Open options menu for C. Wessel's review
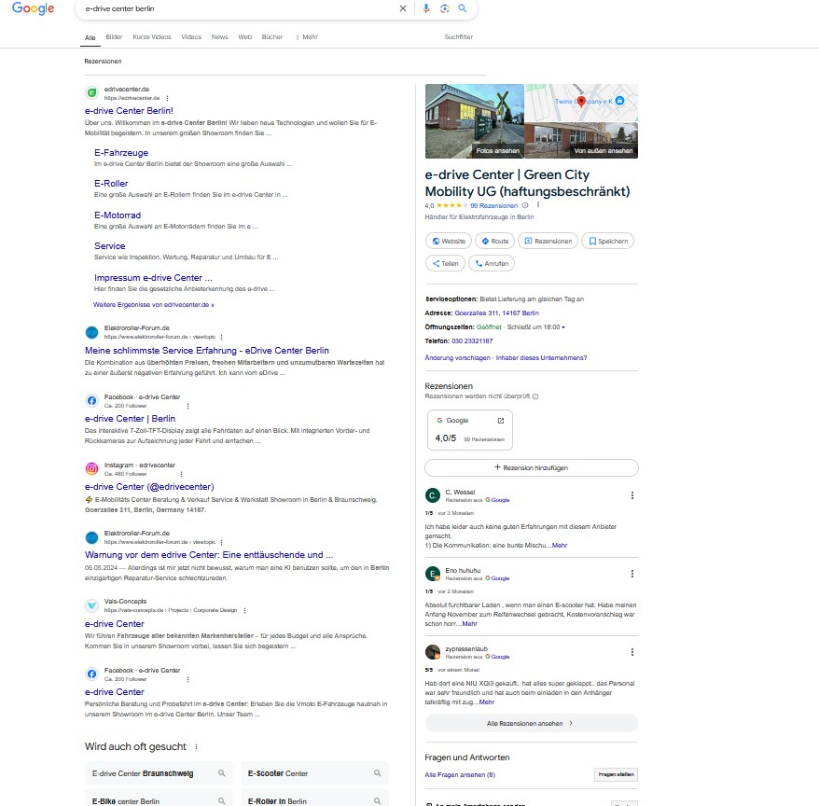The image size is (819, 806). (632, 495)
